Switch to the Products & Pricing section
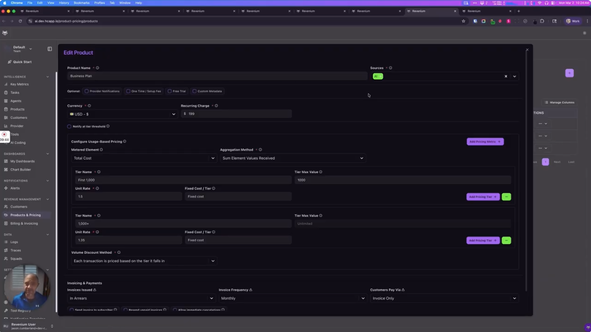591x332 pixels. (x=26, y=215)
